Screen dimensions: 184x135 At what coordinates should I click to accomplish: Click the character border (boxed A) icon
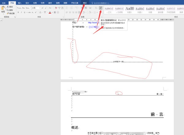pos(63,8)
